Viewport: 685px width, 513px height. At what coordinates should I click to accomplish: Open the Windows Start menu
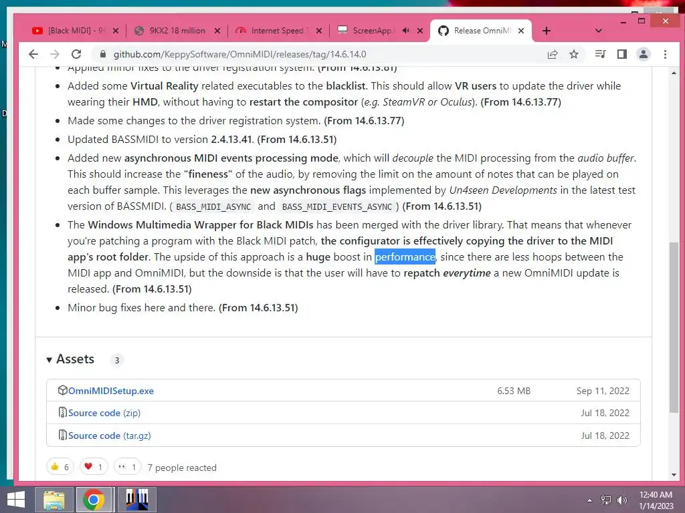coord(16,500)
